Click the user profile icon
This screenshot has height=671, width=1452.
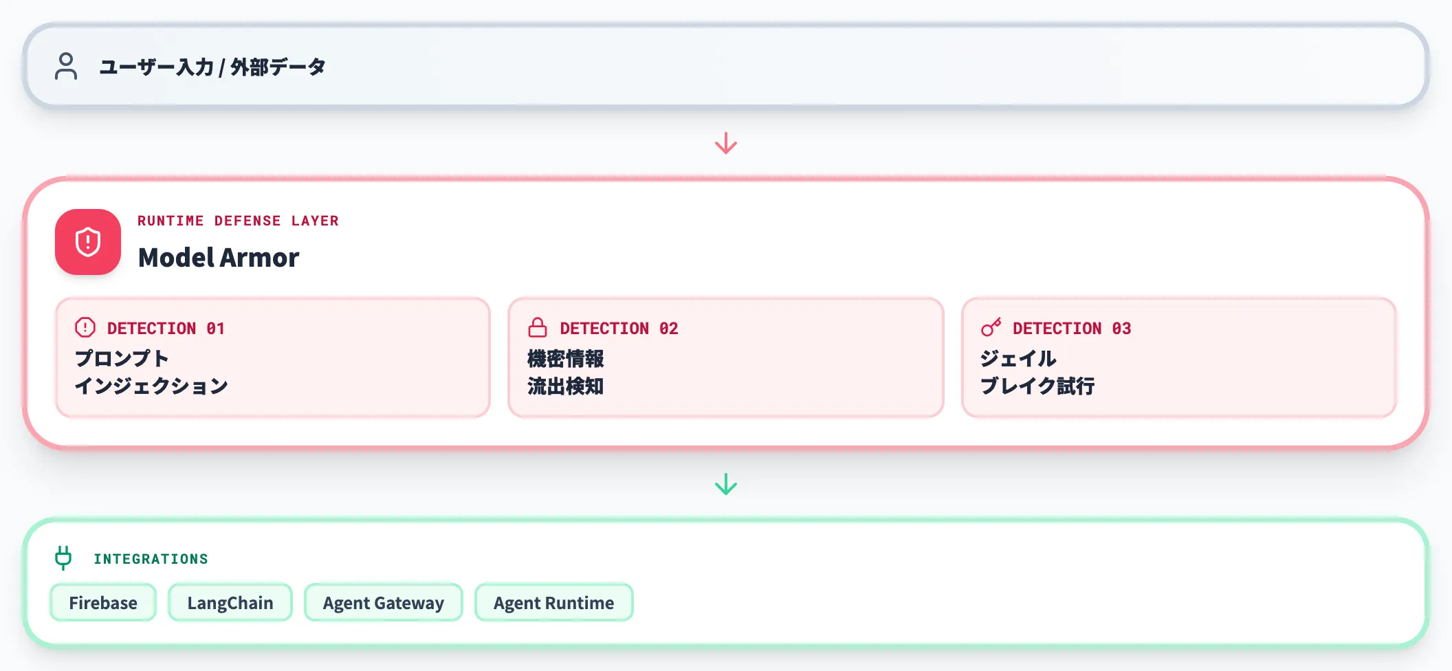66,66
